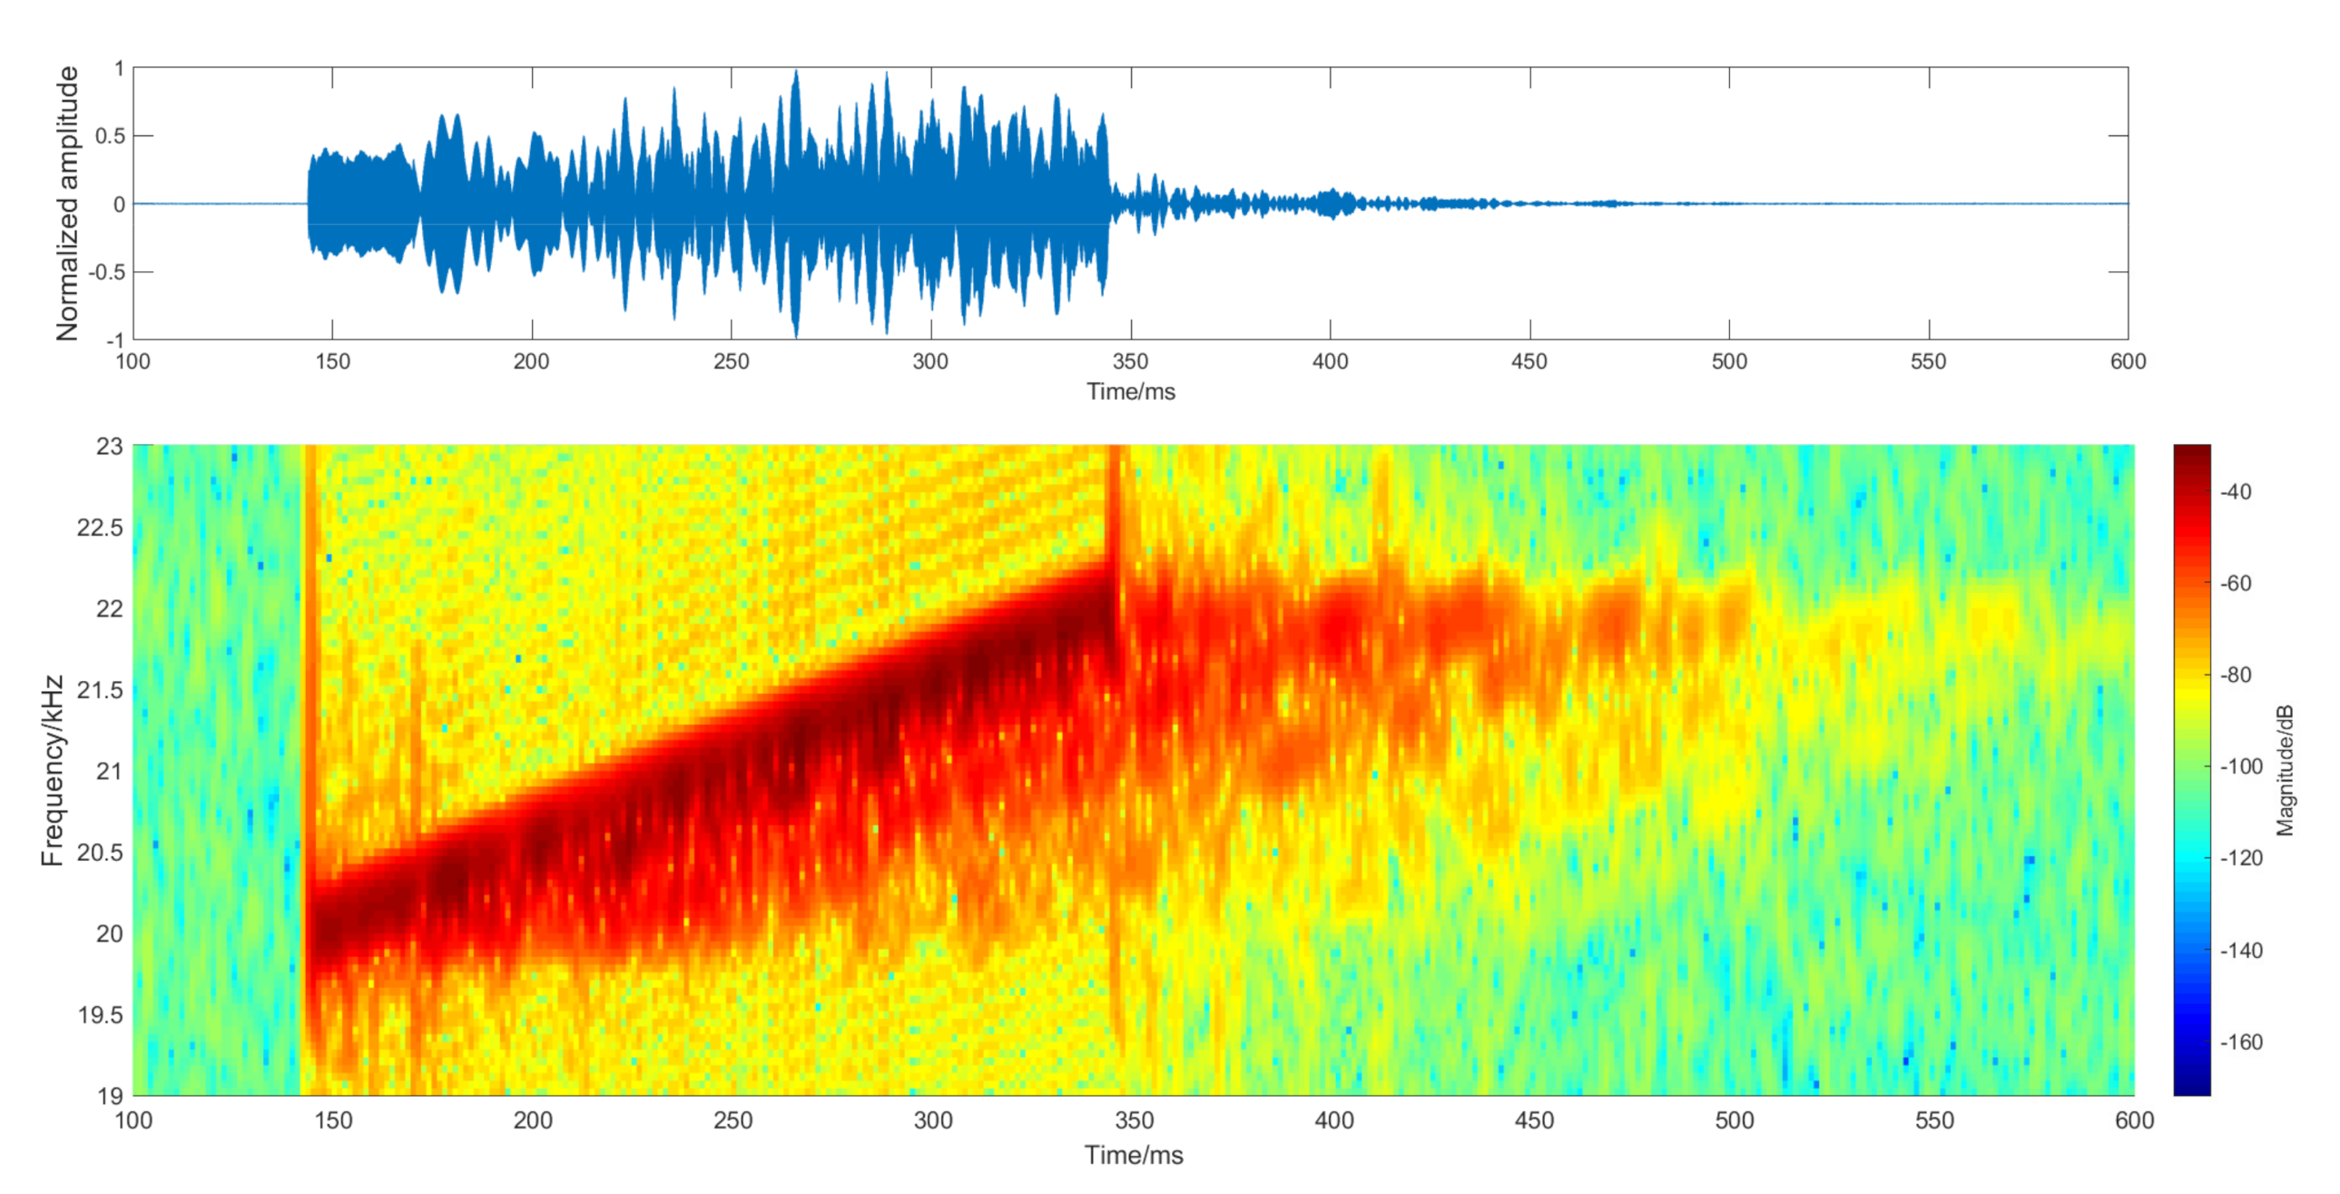Click the colorbar beside the spectrogram
The width and height of the screenshot is (2340, 1194).
[x=2191, y=769]
